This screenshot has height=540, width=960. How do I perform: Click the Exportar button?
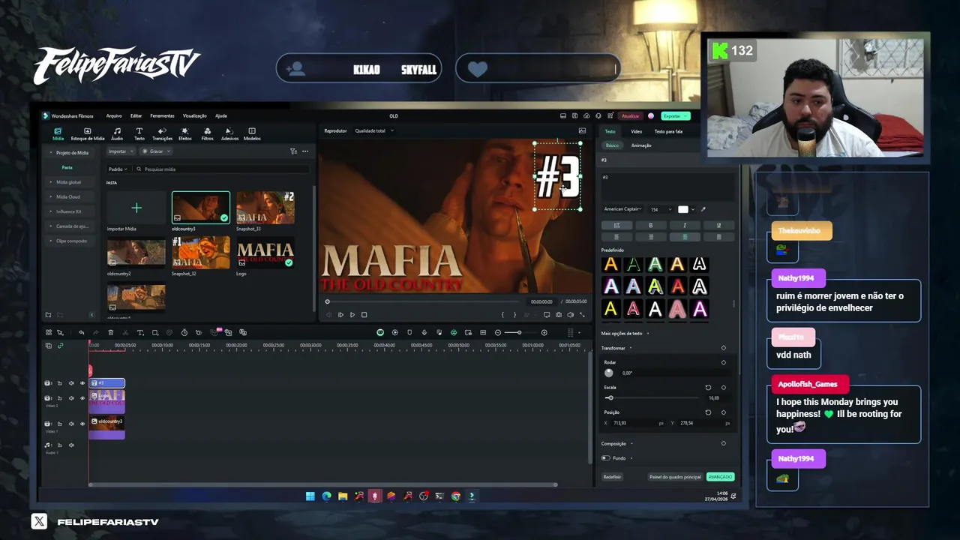675,116
